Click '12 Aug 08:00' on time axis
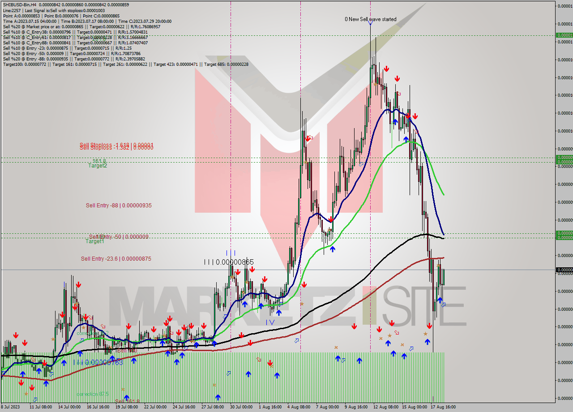The image size is (573, 412). tap(385, 407)
